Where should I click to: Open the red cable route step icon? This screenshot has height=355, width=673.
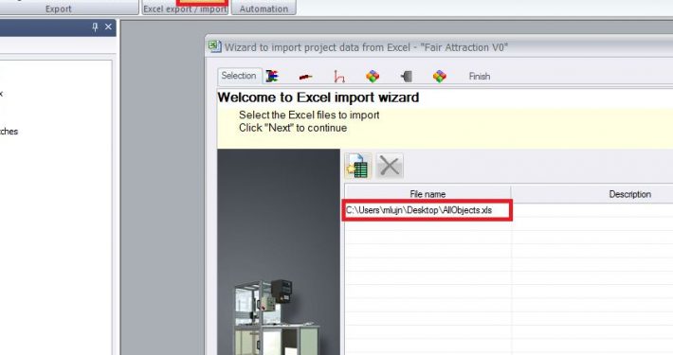[x=339, y=77]
